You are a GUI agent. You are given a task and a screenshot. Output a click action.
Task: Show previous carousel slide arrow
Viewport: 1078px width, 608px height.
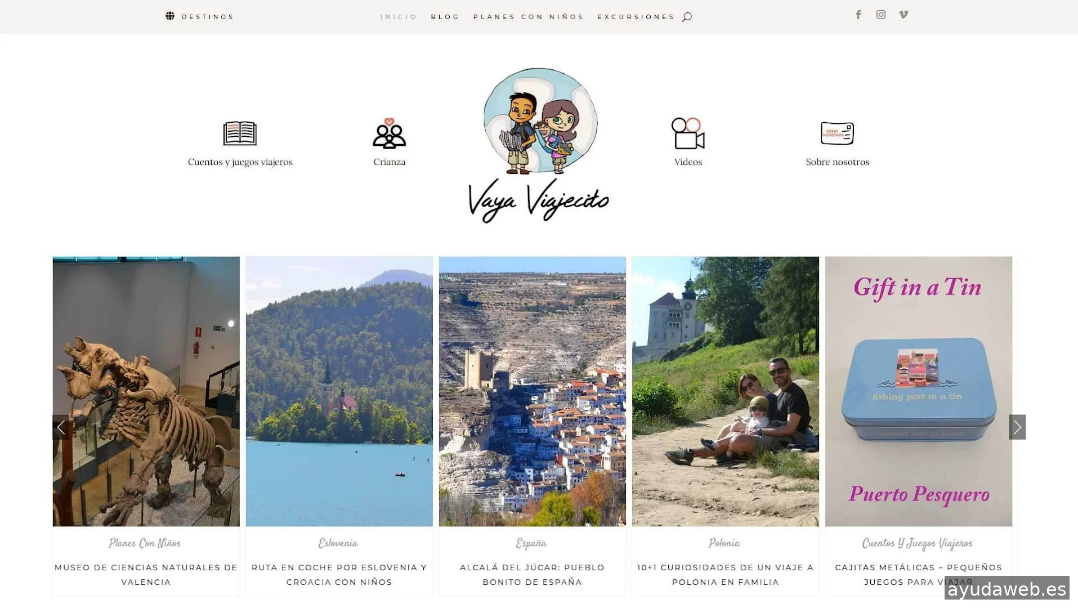tap(61, 427)
